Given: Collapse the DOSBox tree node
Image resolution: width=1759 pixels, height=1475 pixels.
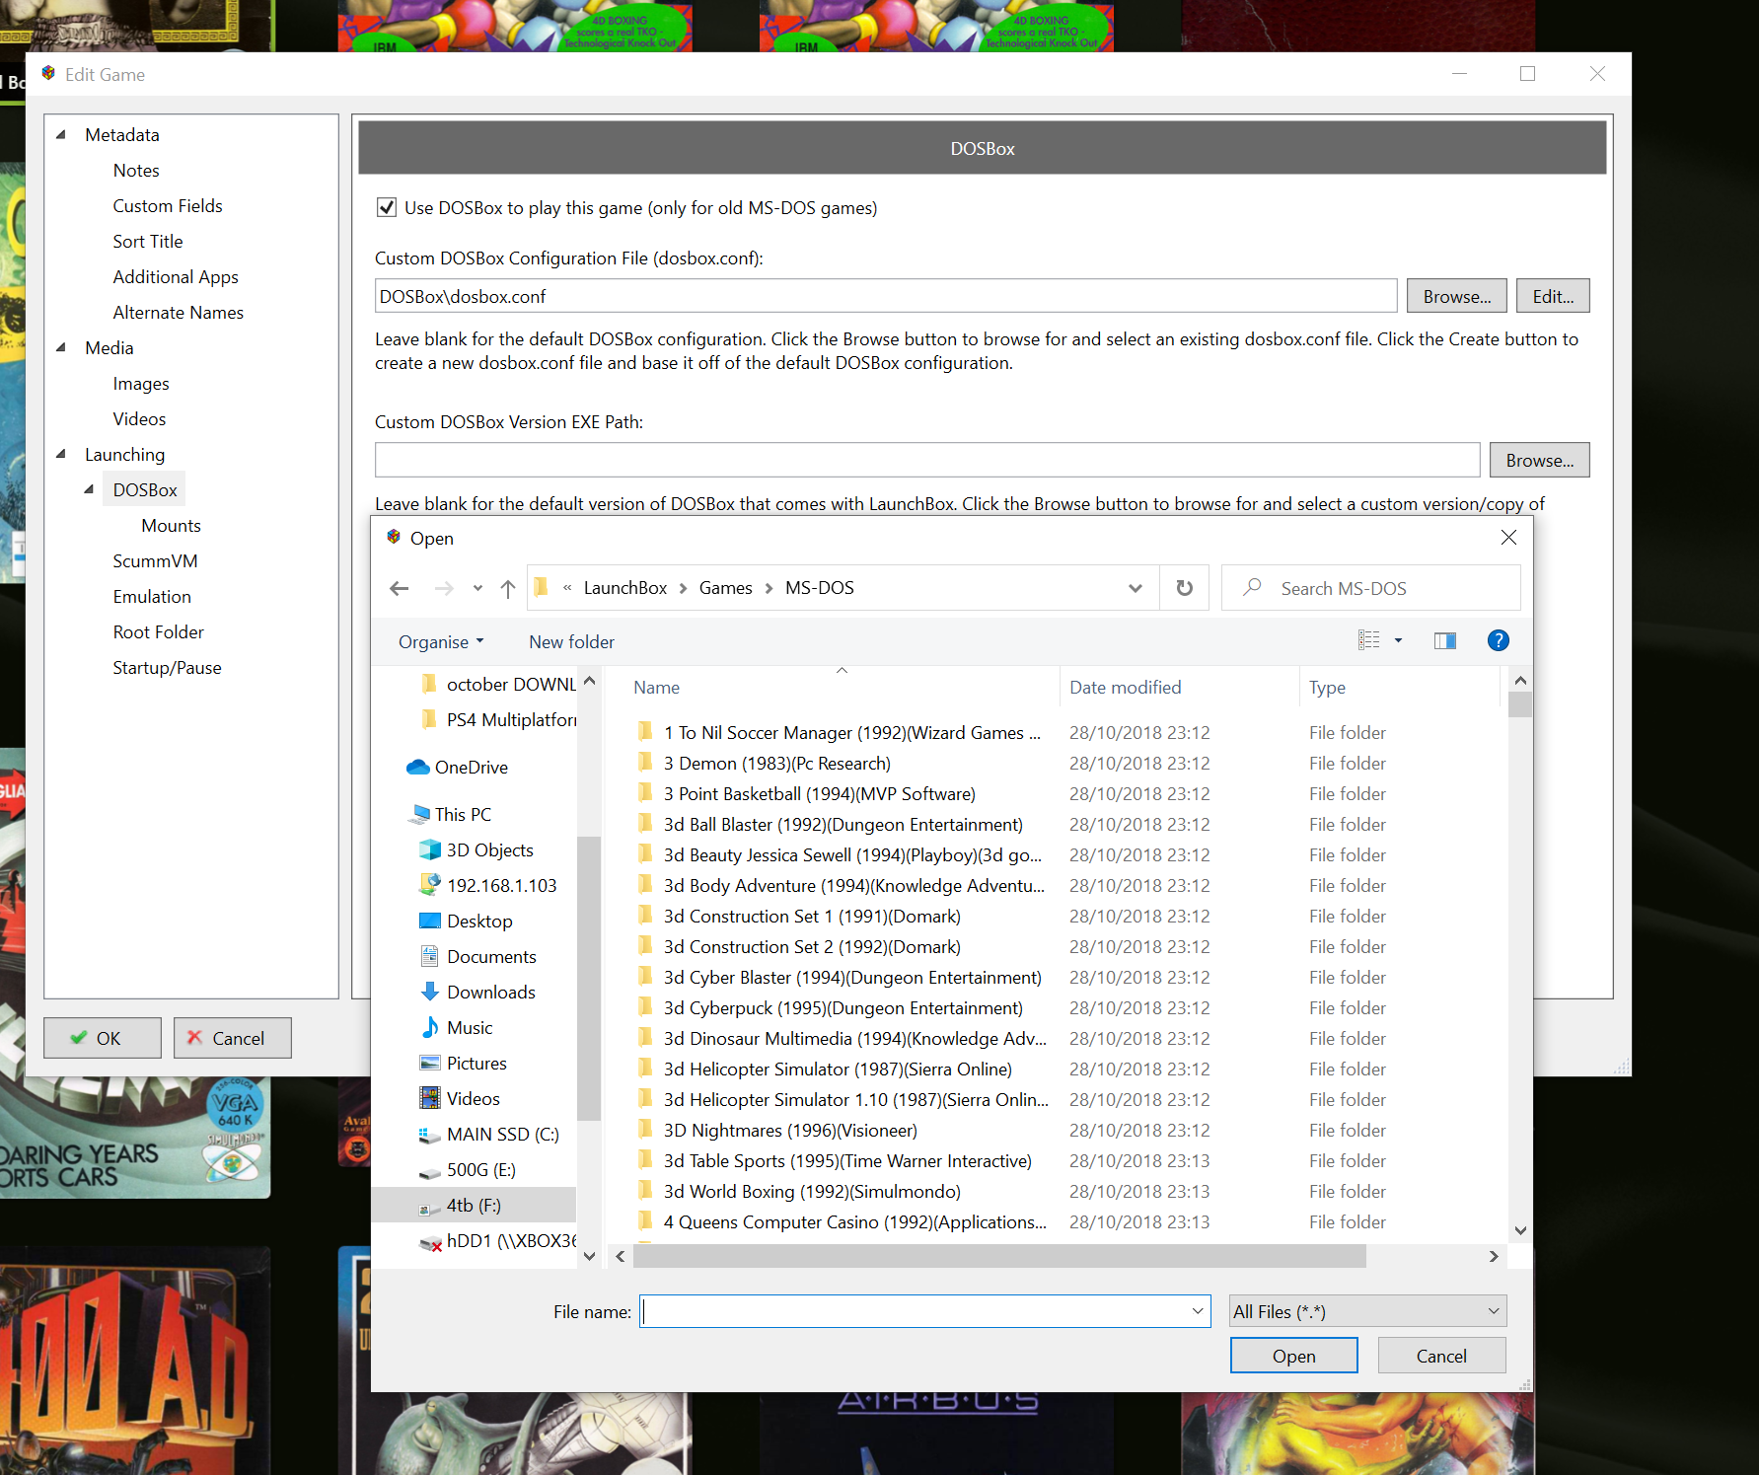Looking at the screenshot, I should pos(89,489).
